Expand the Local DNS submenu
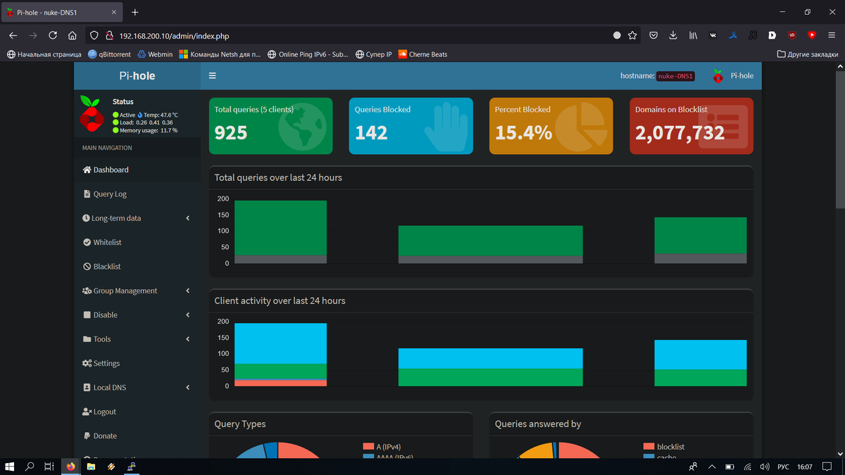845x475 pixels. click(137, 387)
